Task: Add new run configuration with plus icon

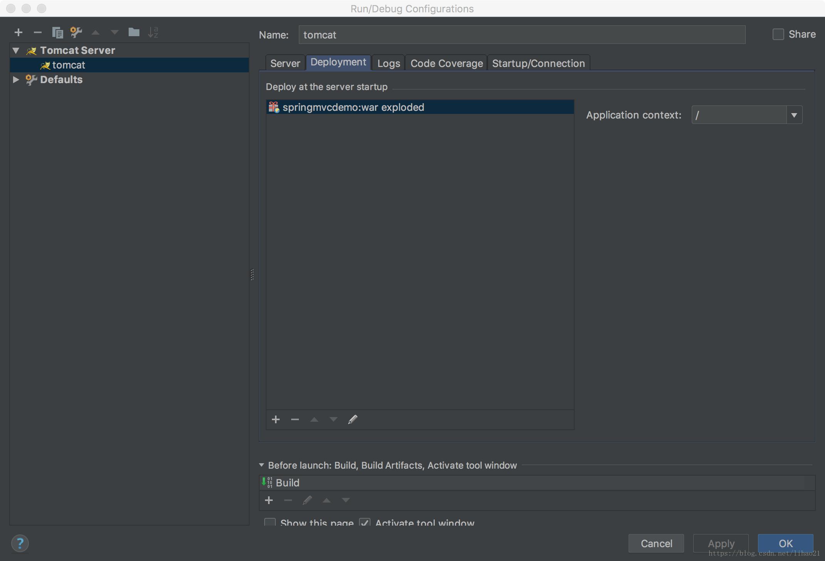Action: click(x=18, y=32)
